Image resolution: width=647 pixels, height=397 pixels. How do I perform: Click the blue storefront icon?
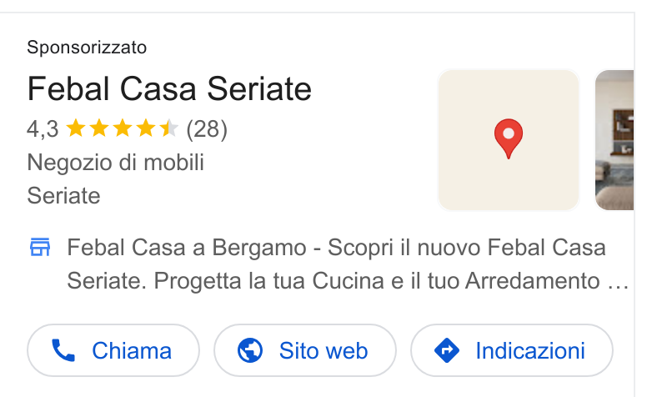[x=40, y=247]
